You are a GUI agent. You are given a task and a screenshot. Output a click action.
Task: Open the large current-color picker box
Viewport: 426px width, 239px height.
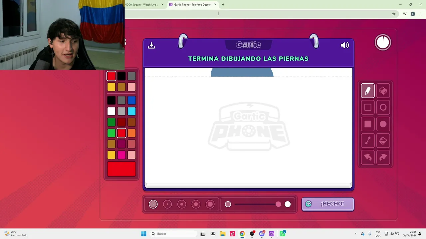tap(121, 169)
